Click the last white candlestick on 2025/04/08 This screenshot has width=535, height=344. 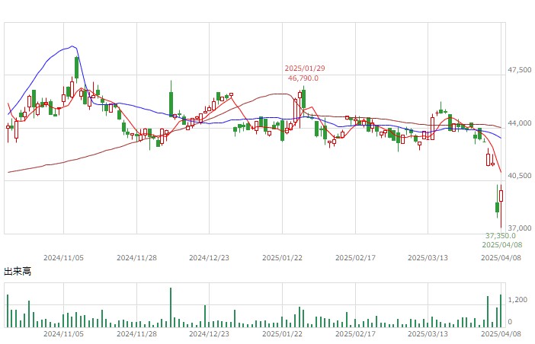(x=501, y=196)
